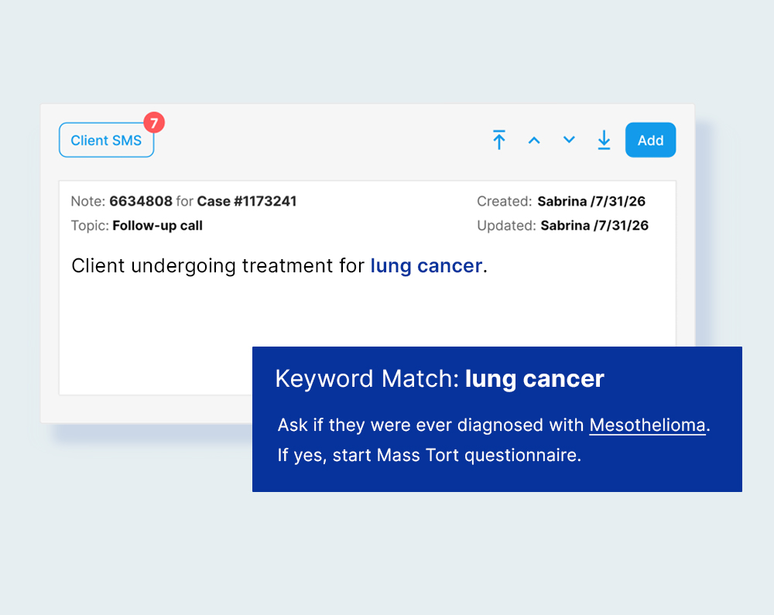This screenshot has width=774, height=615.
Task: Go to next note down chevron
Action: 569,140
